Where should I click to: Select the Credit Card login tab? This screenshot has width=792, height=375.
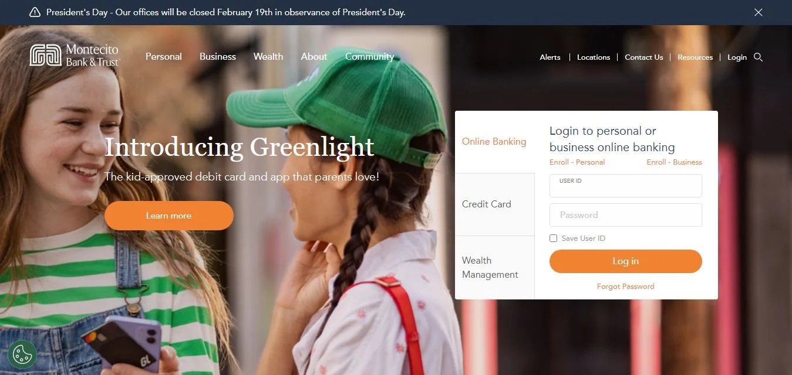pyautogui.click(x=495, y=204)
